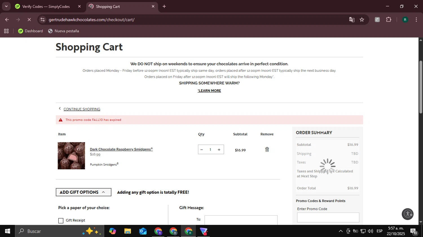Click the gift message To field
The width and height of the screenshot is (423, 237).
241,220
